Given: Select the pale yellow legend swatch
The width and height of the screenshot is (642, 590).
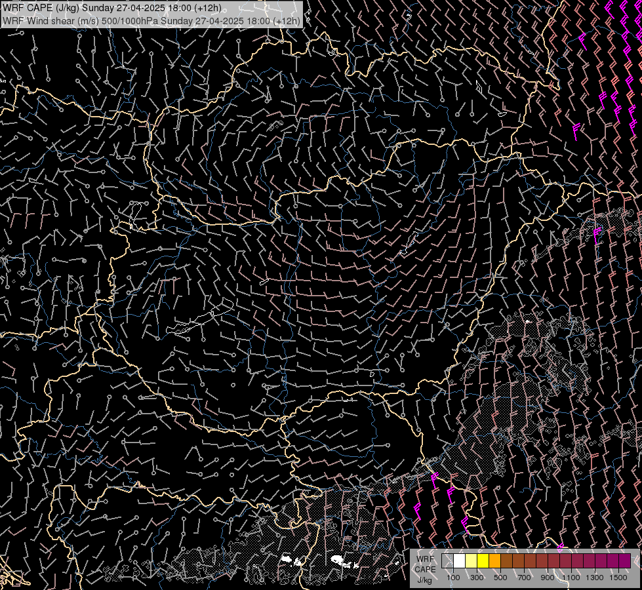Looking at the screenshot, I should pos(471,561).
